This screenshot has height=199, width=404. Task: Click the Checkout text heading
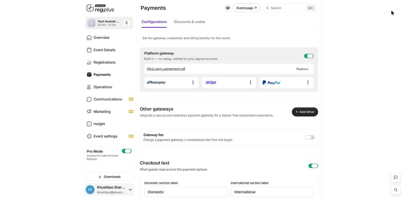point(155,163)
